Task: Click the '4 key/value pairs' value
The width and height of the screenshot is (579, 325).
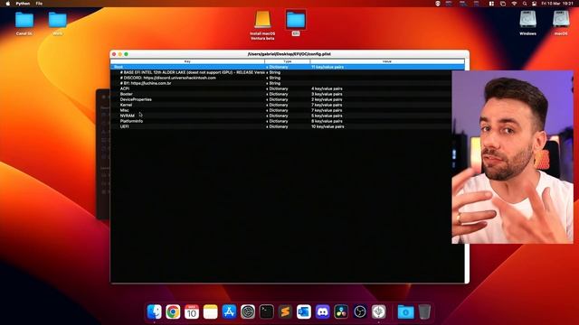Action: click(327, 88)
